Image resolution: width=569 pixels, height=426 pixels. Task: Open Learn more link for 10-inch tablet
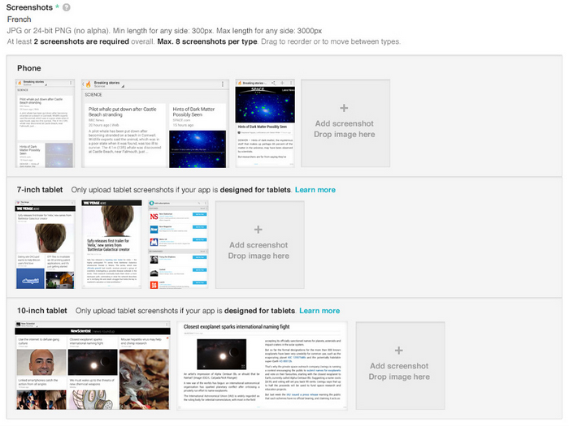(x=319, y=311)
